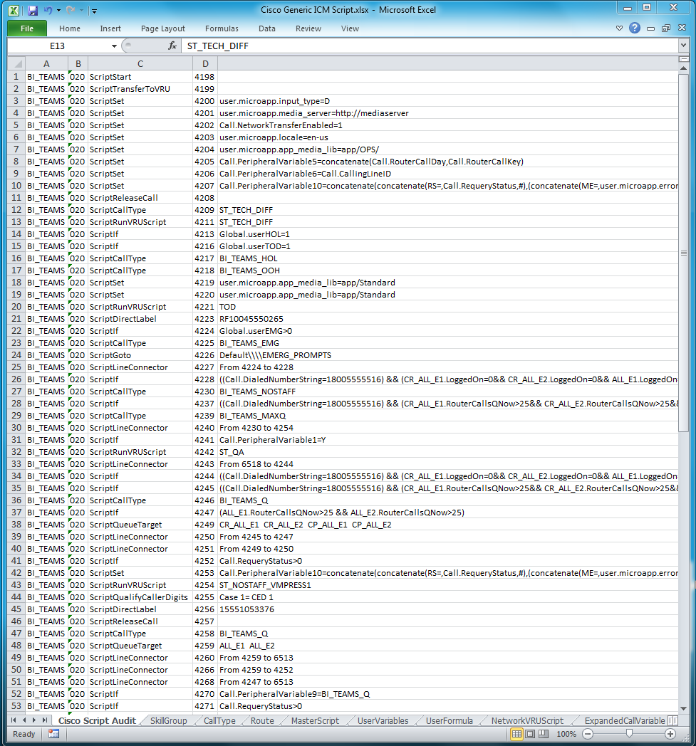Open the Formulas ribbon tab
This screenshot has width=696, height=746.
click(222, 28)
